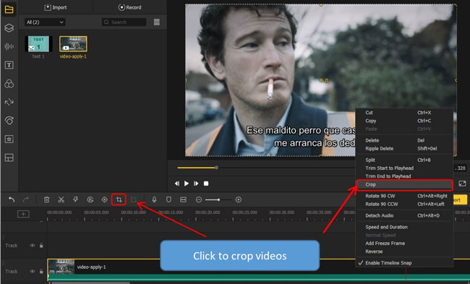470x284 pixels.
Task: Click the Speed play-circle icon in toolbar
Action: [90, 199]
